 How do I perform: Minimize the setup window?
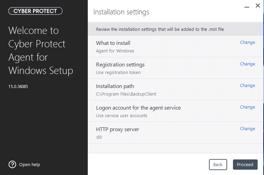coord(247,6)
